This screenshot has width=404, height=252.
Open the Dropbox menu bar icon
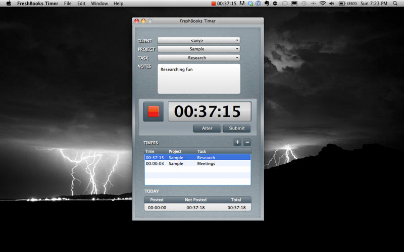(x=250, y=4)
